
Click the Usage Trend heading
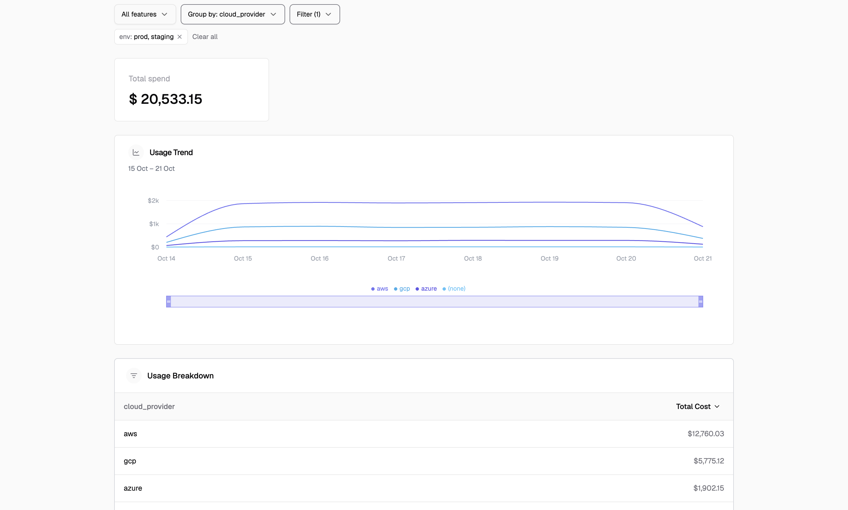coord(171,152)
